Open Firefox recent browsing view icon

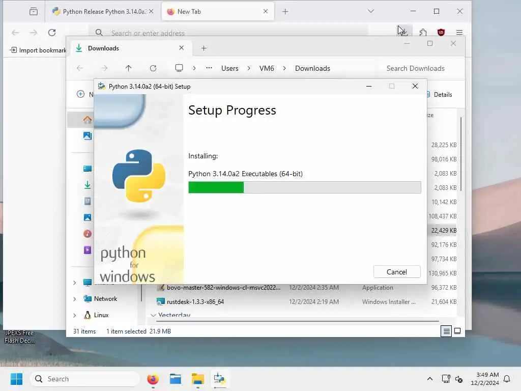point(34,11)
